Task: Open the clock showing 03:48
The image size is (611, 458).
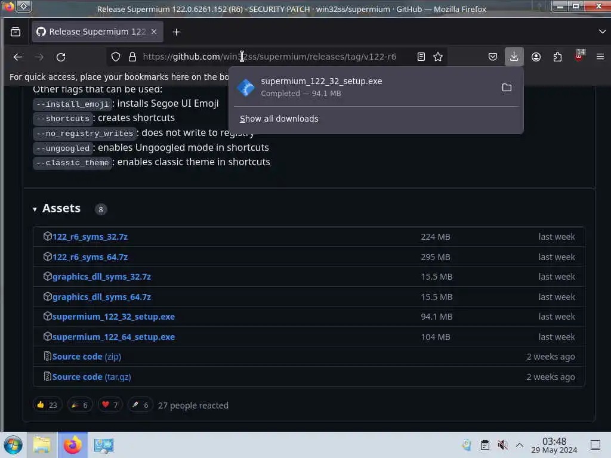Action: 554,445
